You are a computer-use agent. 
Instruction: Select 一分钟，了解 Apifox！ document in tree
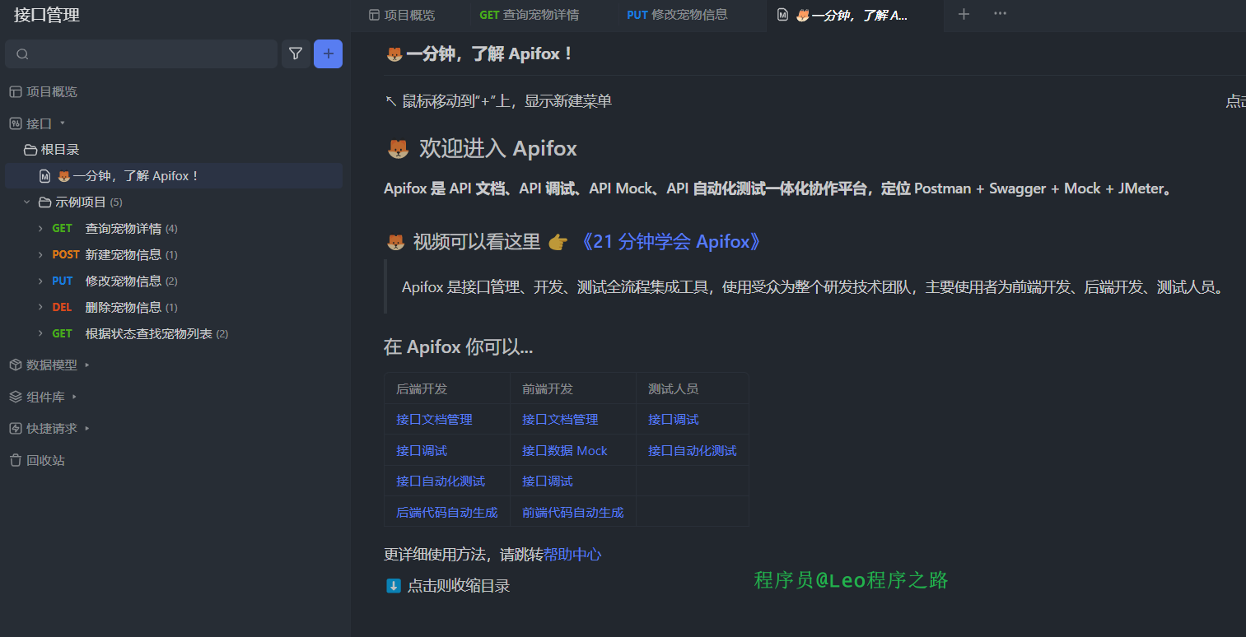coord(174,176)
